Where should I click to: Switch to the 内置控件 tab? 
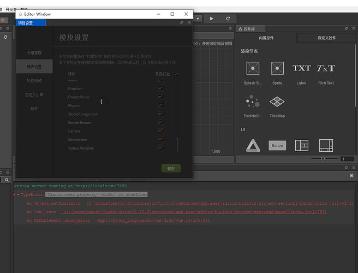(x=266, y=38)
